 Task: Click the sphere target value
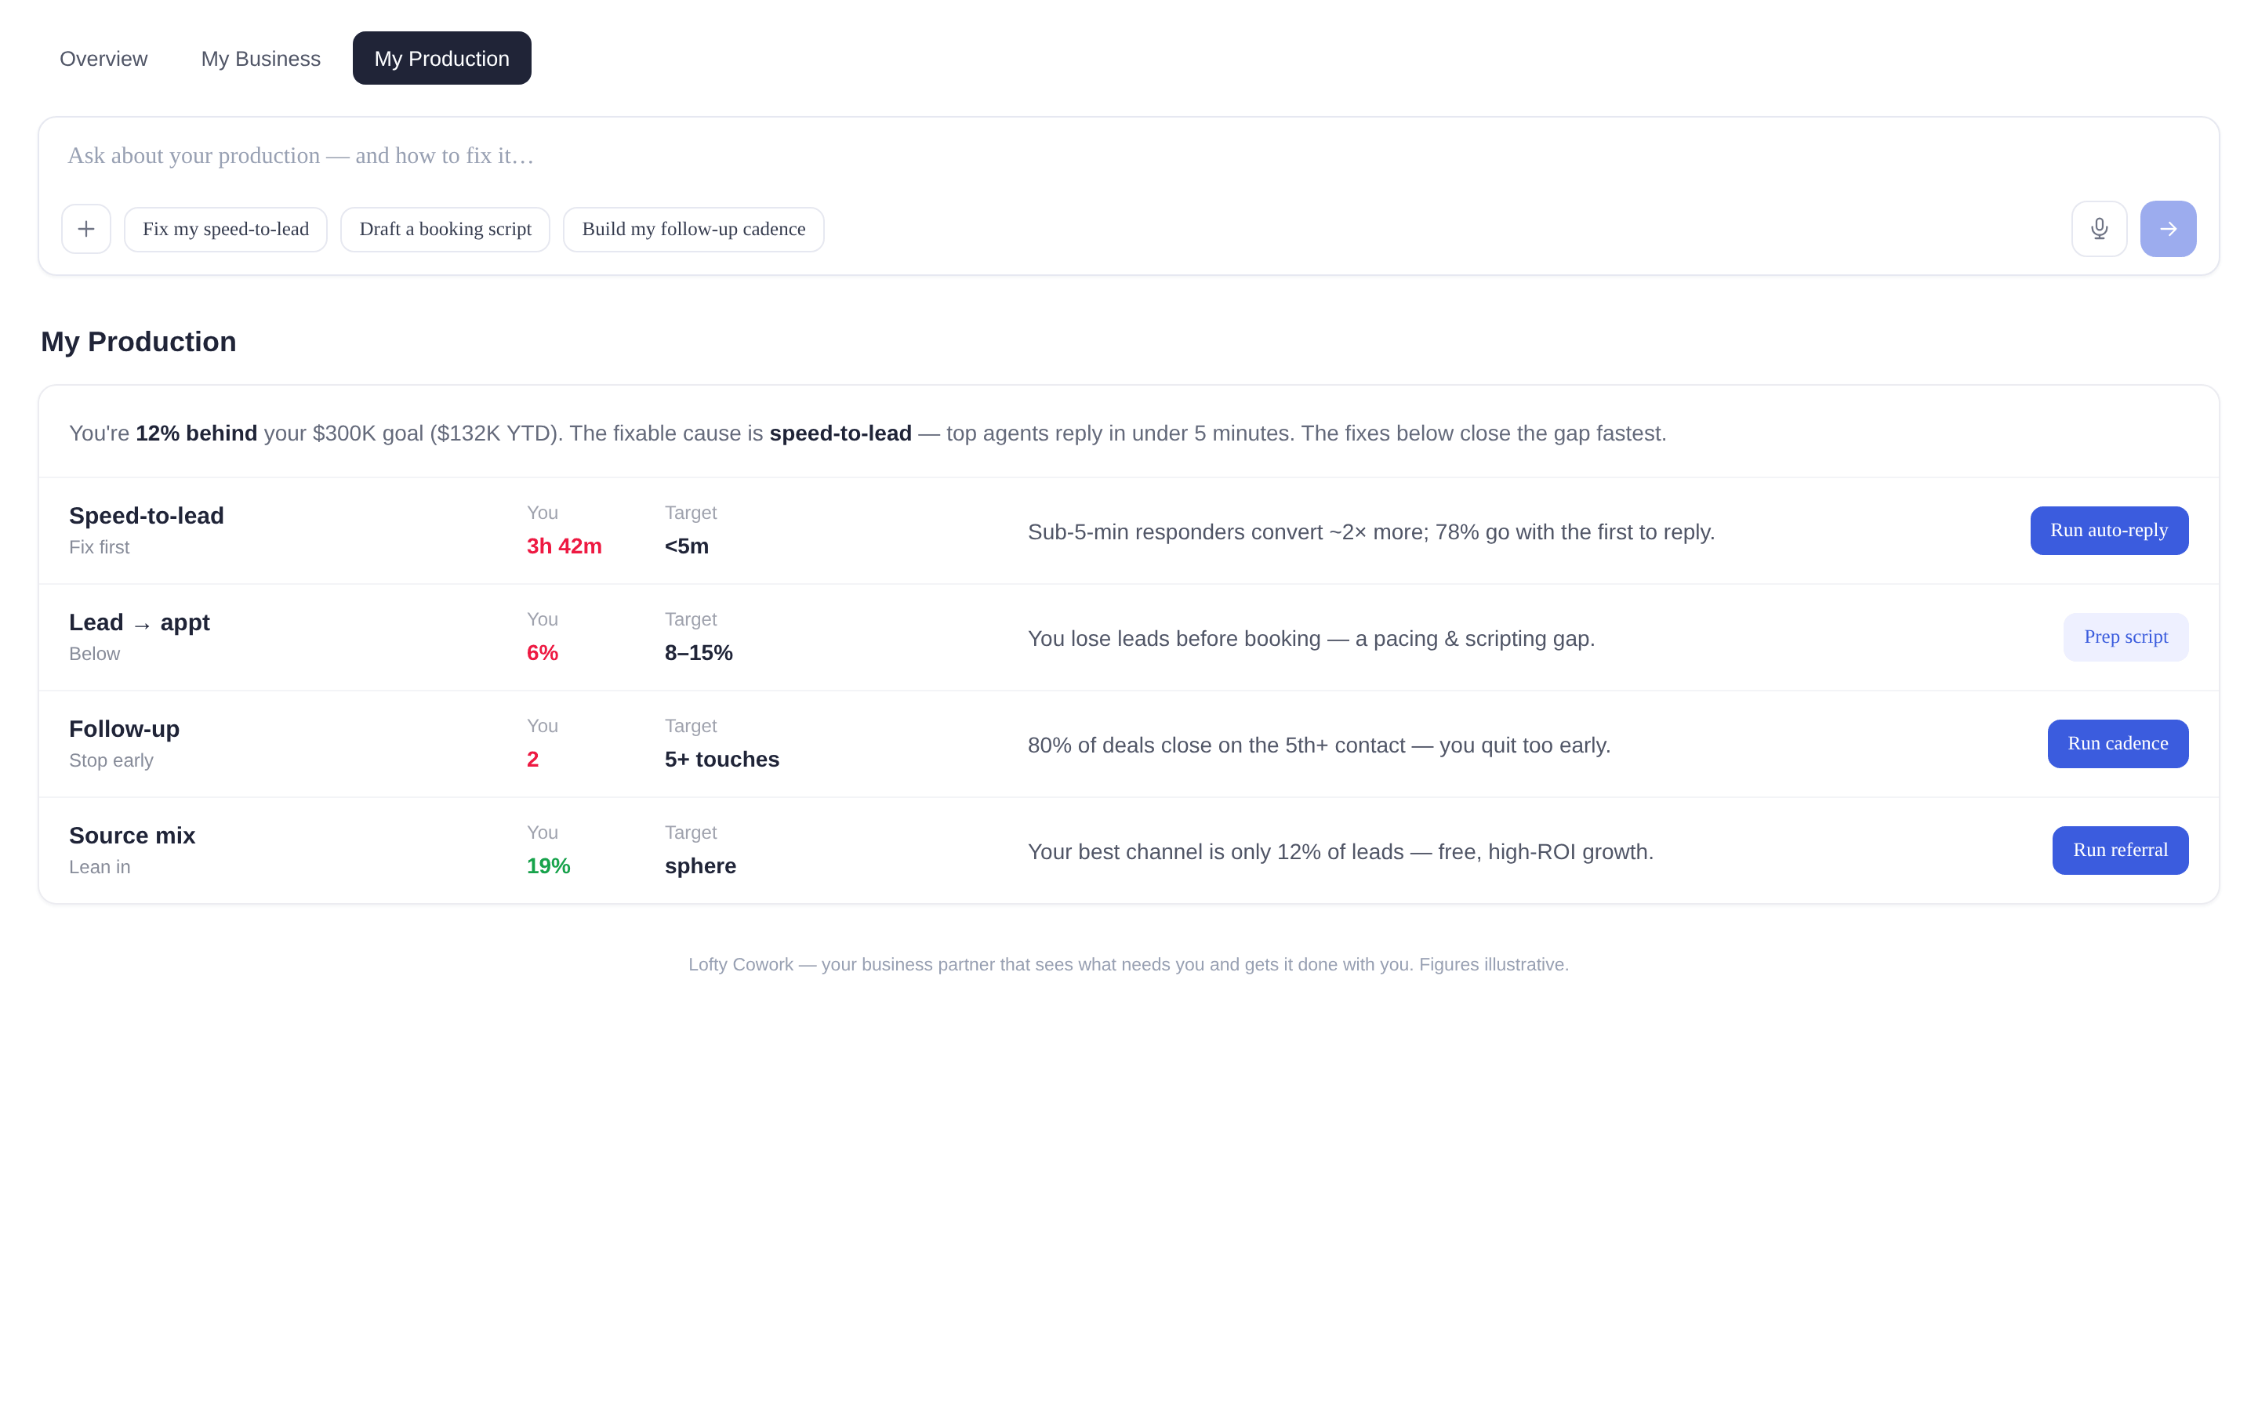[x=701, y=866]
